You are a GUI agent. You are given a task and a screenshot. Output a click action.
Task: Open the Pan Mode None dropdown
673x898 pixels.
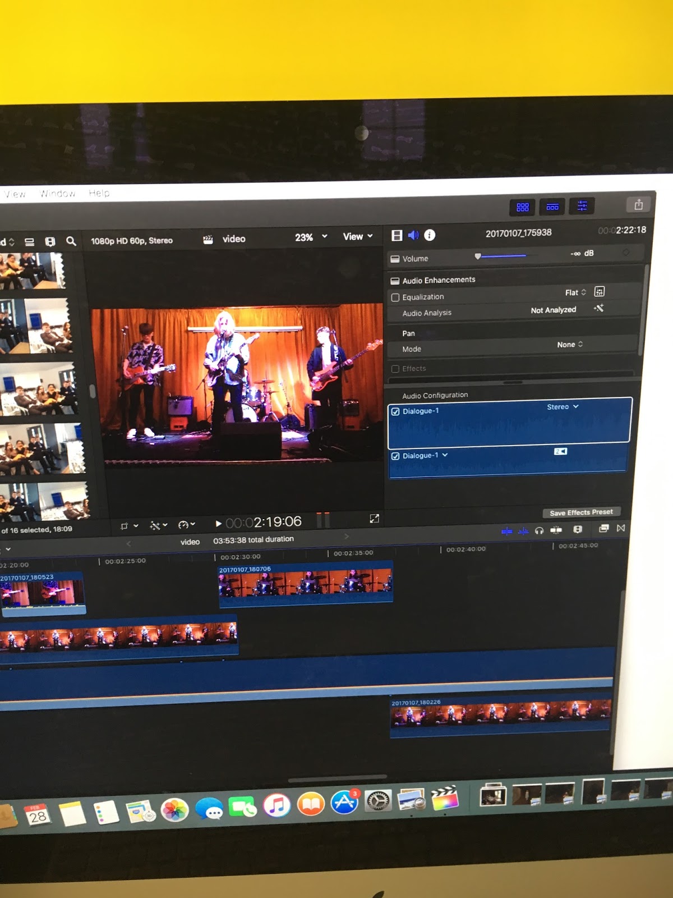pos(570,344)
